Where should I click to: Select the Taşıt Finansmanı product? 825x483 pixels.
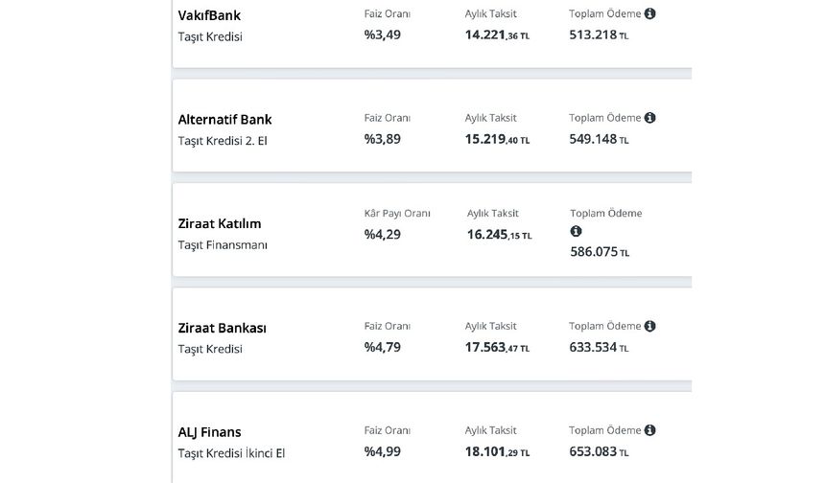point(223,244)
